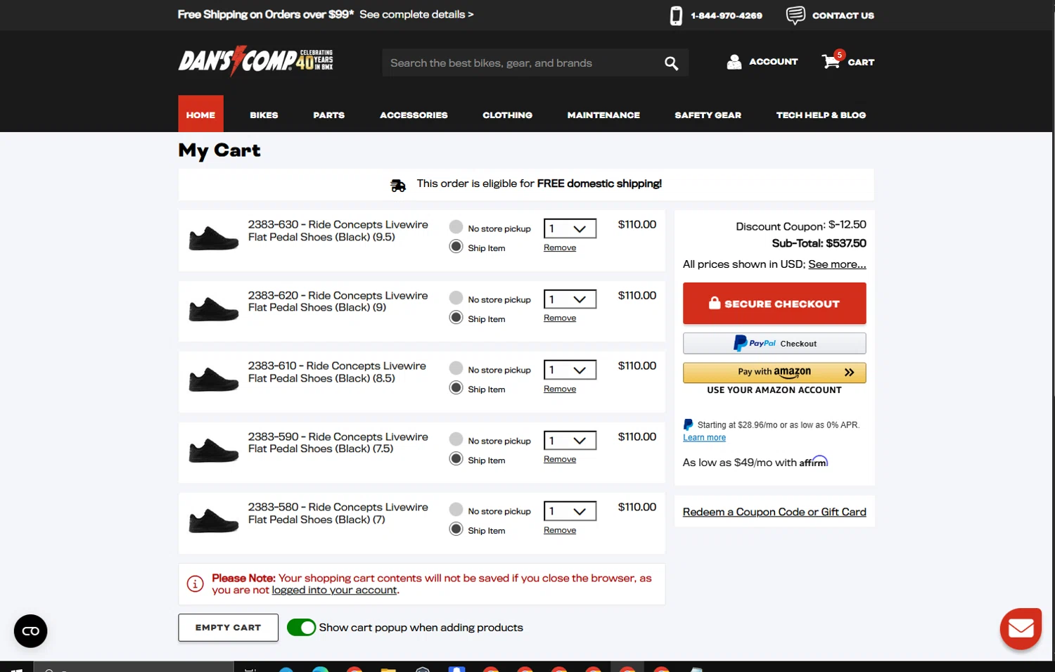Image resolution: width=1055 pixels, height=672 pixels.
Task: Open shoe thumbnail for item 2383-620
Action: [x=214, y=309]
